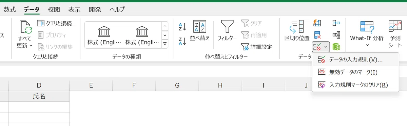Select column I header
This screenshot has width=407, height=126.
coord(263,85)
